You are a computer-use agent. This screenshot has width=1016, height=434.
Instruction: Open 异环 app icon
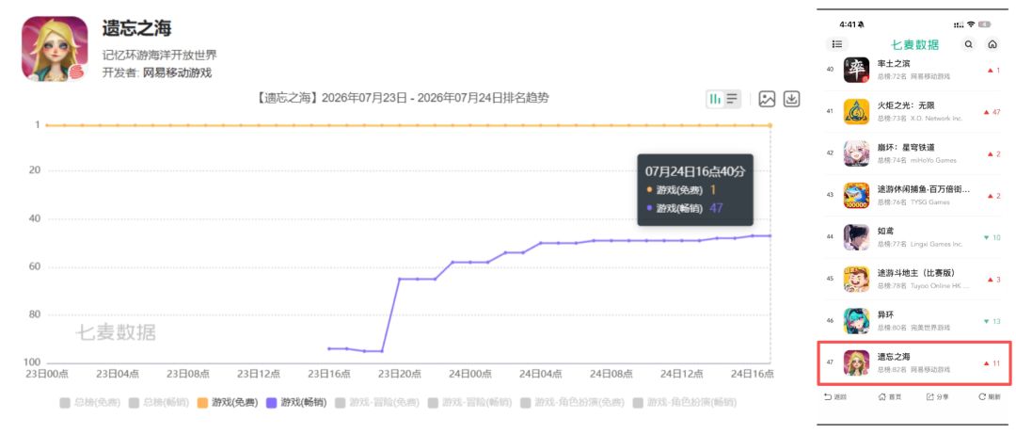pos(857,321)
